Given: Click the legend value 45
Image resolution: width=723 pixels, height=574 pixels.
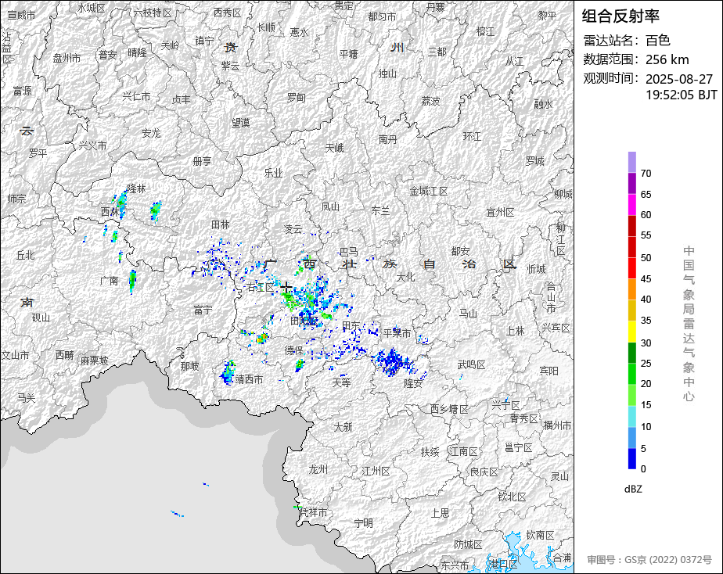Looking at the screenshot, I should tap(646, 278).
